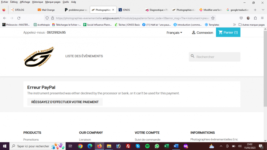This screenshot has height=150, width=267.
Task: Open the Tâches IONOS Basic bookmark
Action: tap(127, 25)
